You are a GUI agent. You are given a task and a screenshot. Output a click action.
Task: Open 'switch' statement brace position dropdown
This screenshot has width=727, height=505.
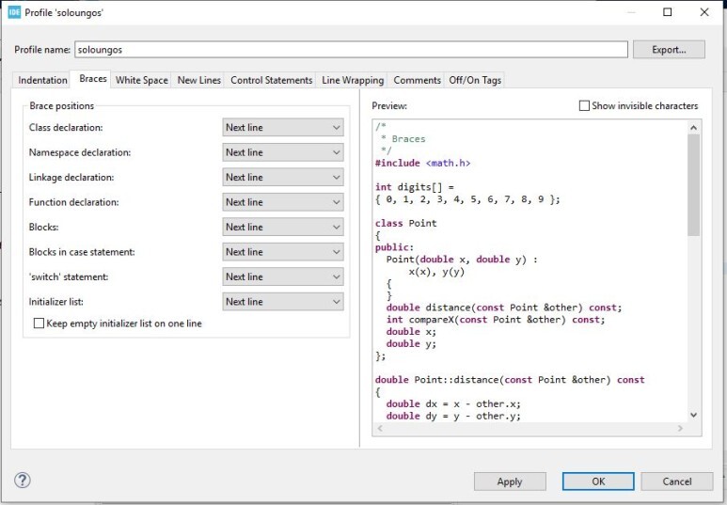(x=283, y=276)
